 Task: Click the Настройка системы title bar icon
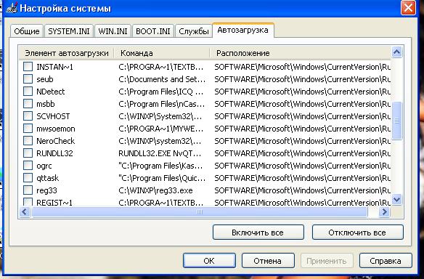tap(12, 8)
